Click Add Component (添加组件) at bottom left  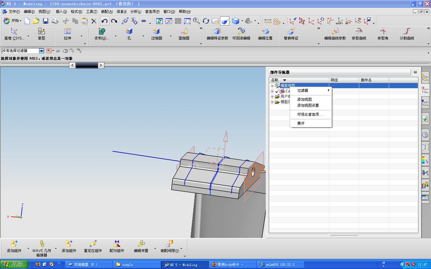pyautogui.click(x=14, y=247)
